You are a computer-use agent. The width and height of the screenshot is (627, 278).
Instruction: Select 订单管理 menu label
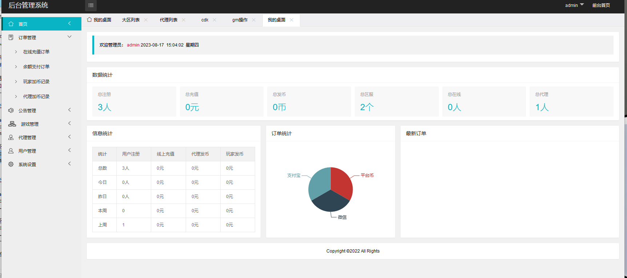pos(27,38)
